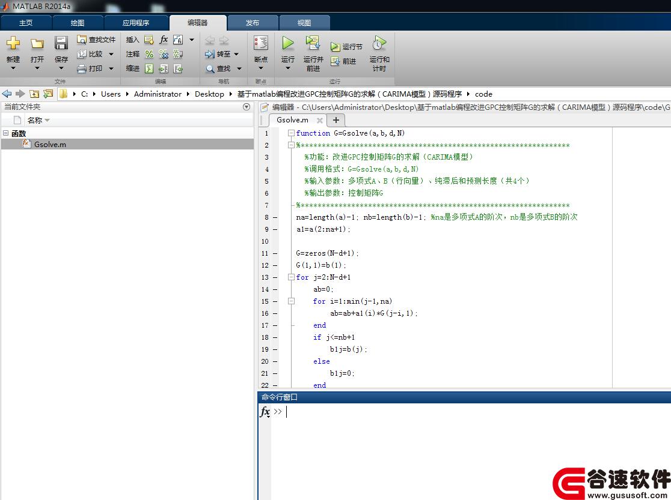Toggle breakpoint dash on line 14
The height and width of the screenshot is (500, 671).
click(275, 289)
